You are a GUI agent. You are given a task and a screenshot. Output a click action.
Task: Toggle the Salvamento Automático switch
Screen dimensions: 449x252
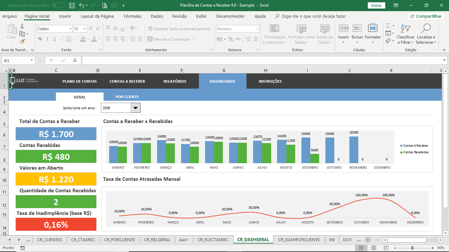[58, 6]
